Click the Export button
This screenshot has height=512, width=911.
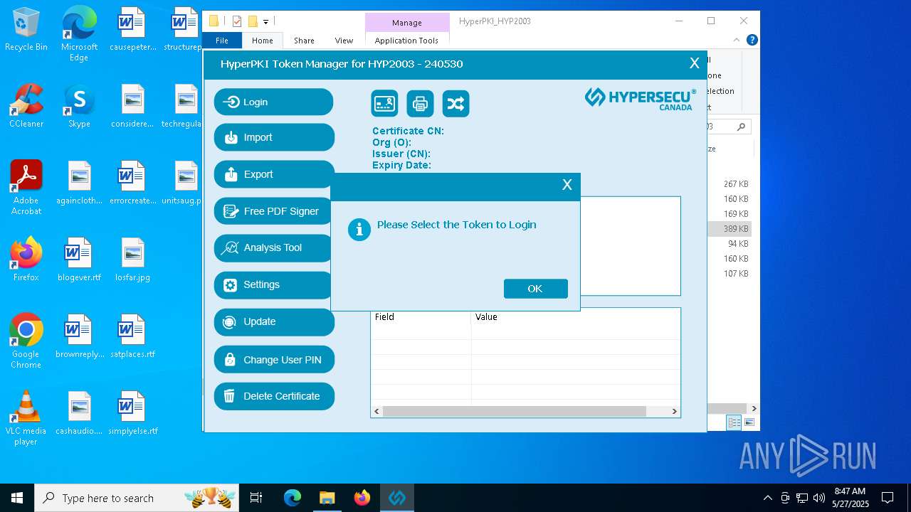click(x=273, y=174)
